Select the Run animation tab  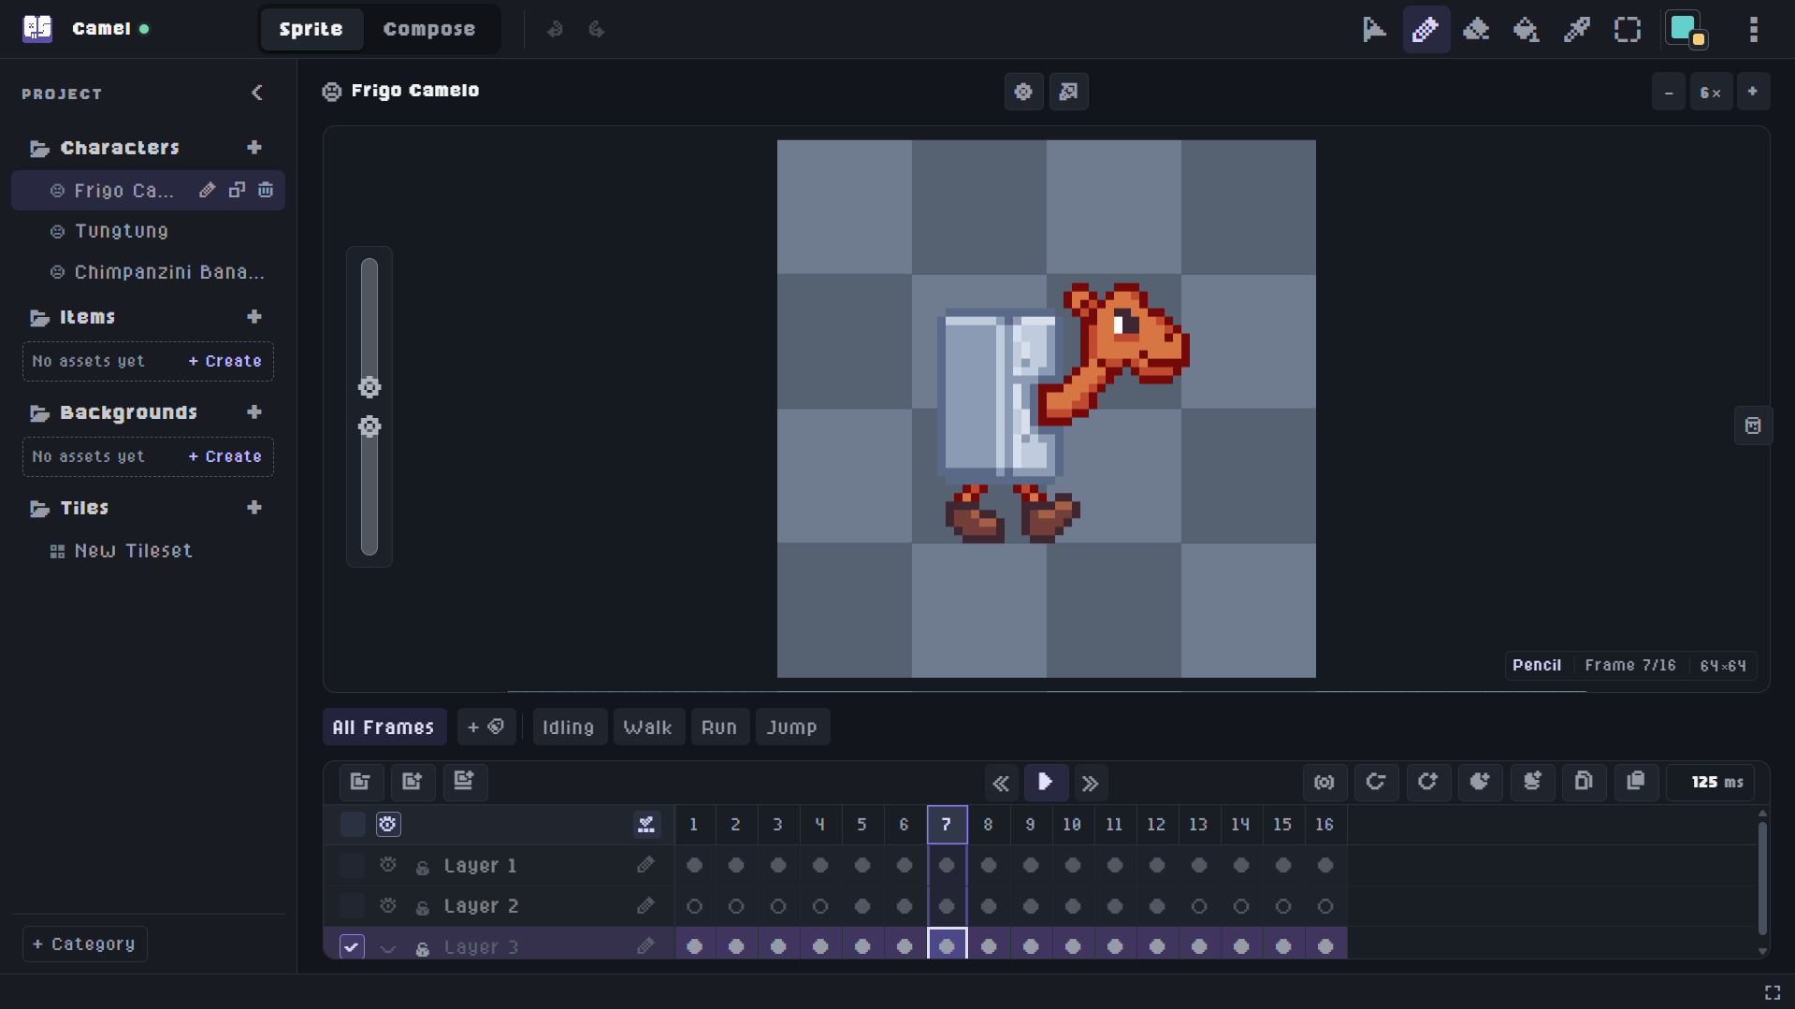[719, 727]
